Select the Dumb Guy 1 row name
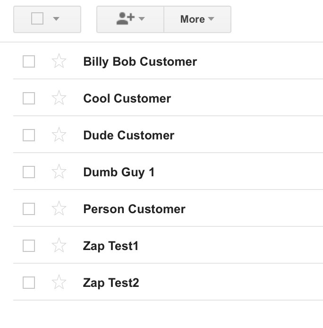Viewport: 323px width, 328px height. point(119,172)
